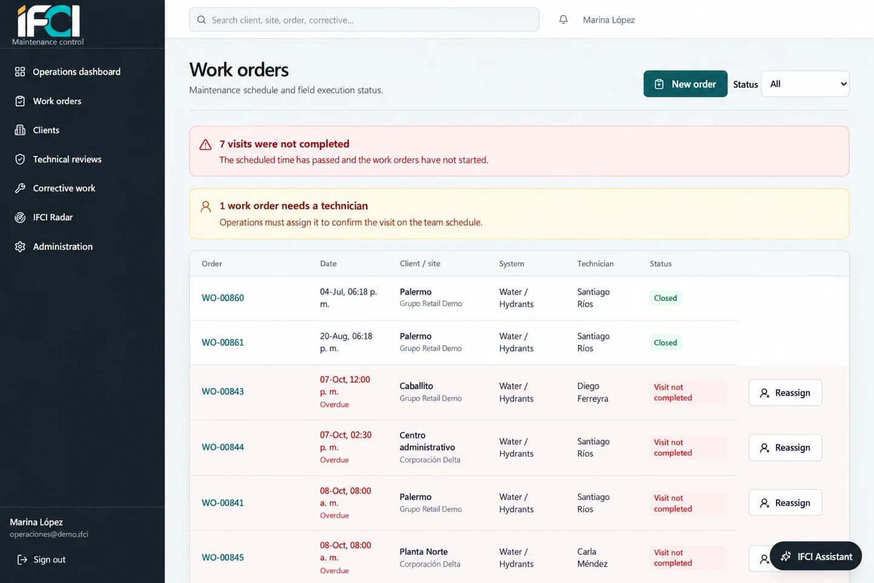Screen dimensions: 874x583
Task: Open order link WO-00841
Action: pos(223,503)
